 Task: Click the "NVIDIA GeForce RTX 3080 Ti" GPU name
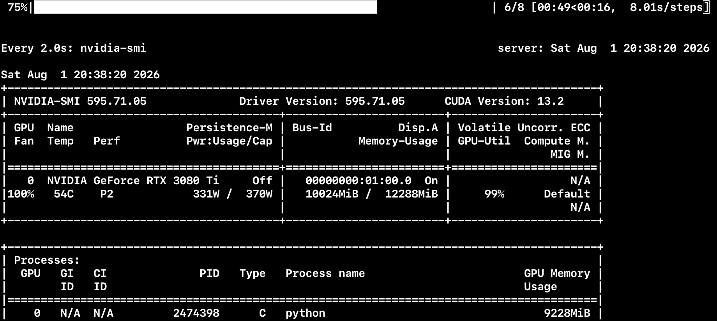click(x=133, y=180)
